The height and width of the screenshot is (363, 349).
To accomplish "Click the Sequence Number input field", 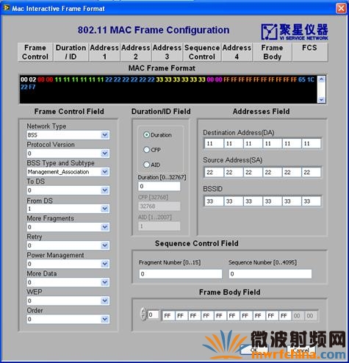I will pos(270,274).
